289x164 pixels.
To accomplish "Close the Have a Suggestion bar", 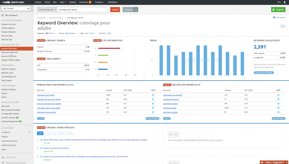I will pyautogui.click(x=287, y=162).
